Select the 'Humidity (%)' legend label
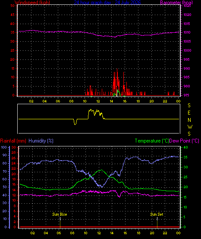This screenshot has height=239, width=201. pyautogui.click(x=41, y=141)
